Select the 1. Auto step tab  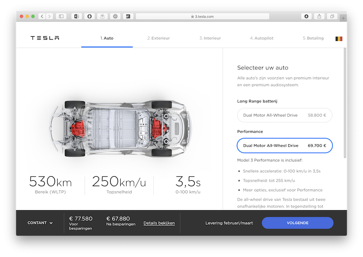(x=107, y=38)
